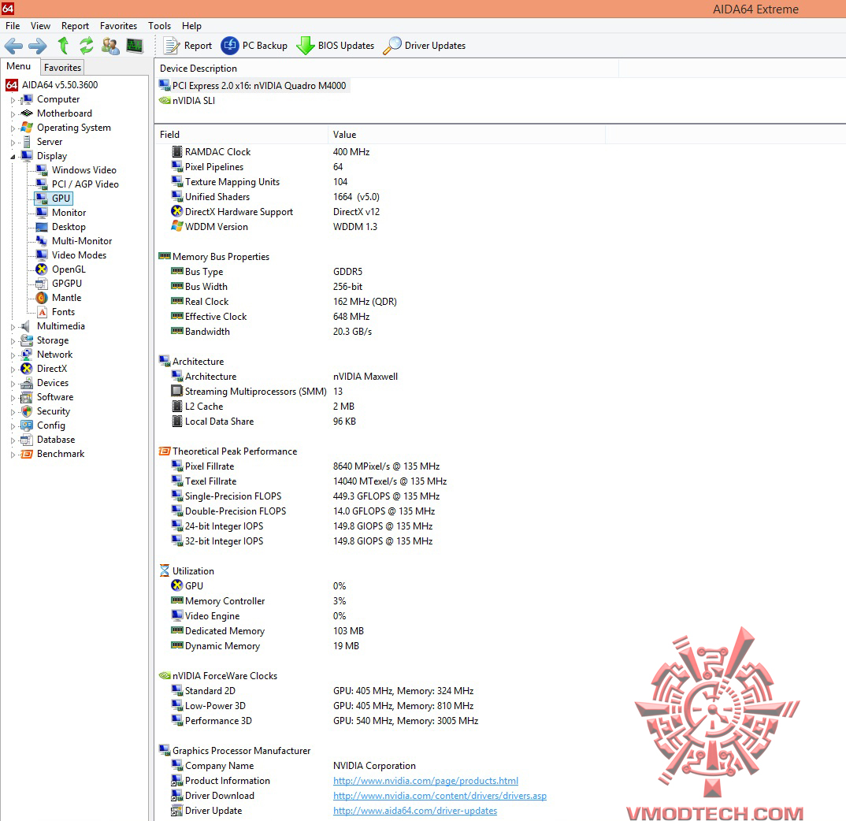
Task: Click the Database tree icon
Action: click(x=27, y=440)
